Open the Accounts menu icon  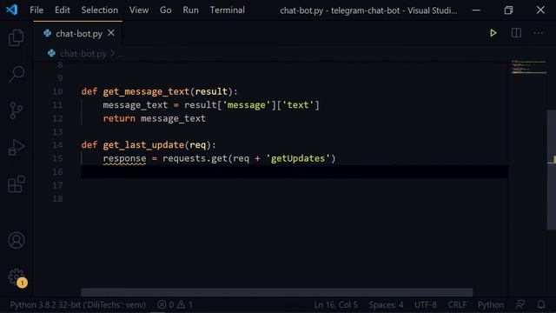coord(17,240)
